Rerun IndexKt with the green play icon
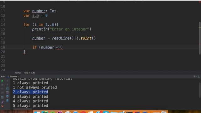Viewport: 201px width, 113px height. 2,81
